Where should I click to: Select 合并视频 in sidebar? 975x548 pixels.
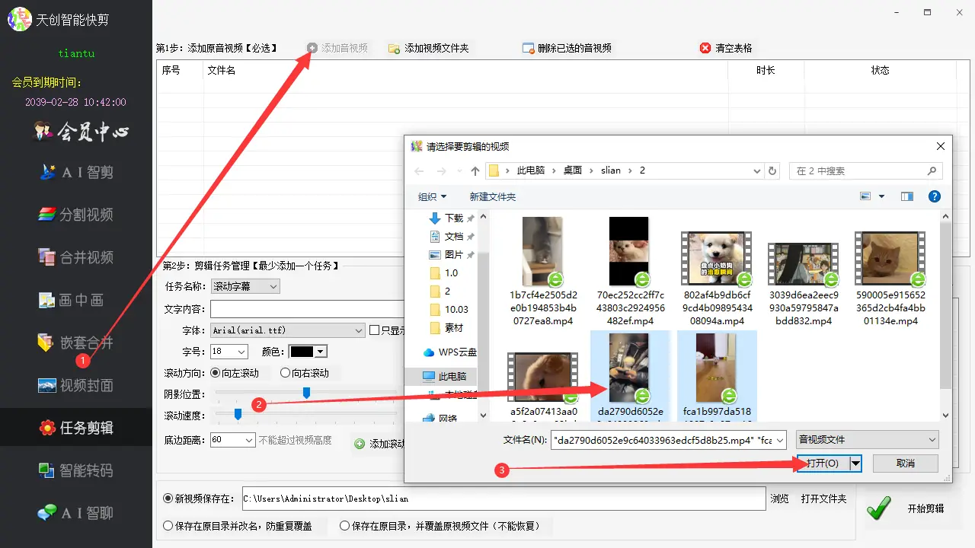(76, 257)
